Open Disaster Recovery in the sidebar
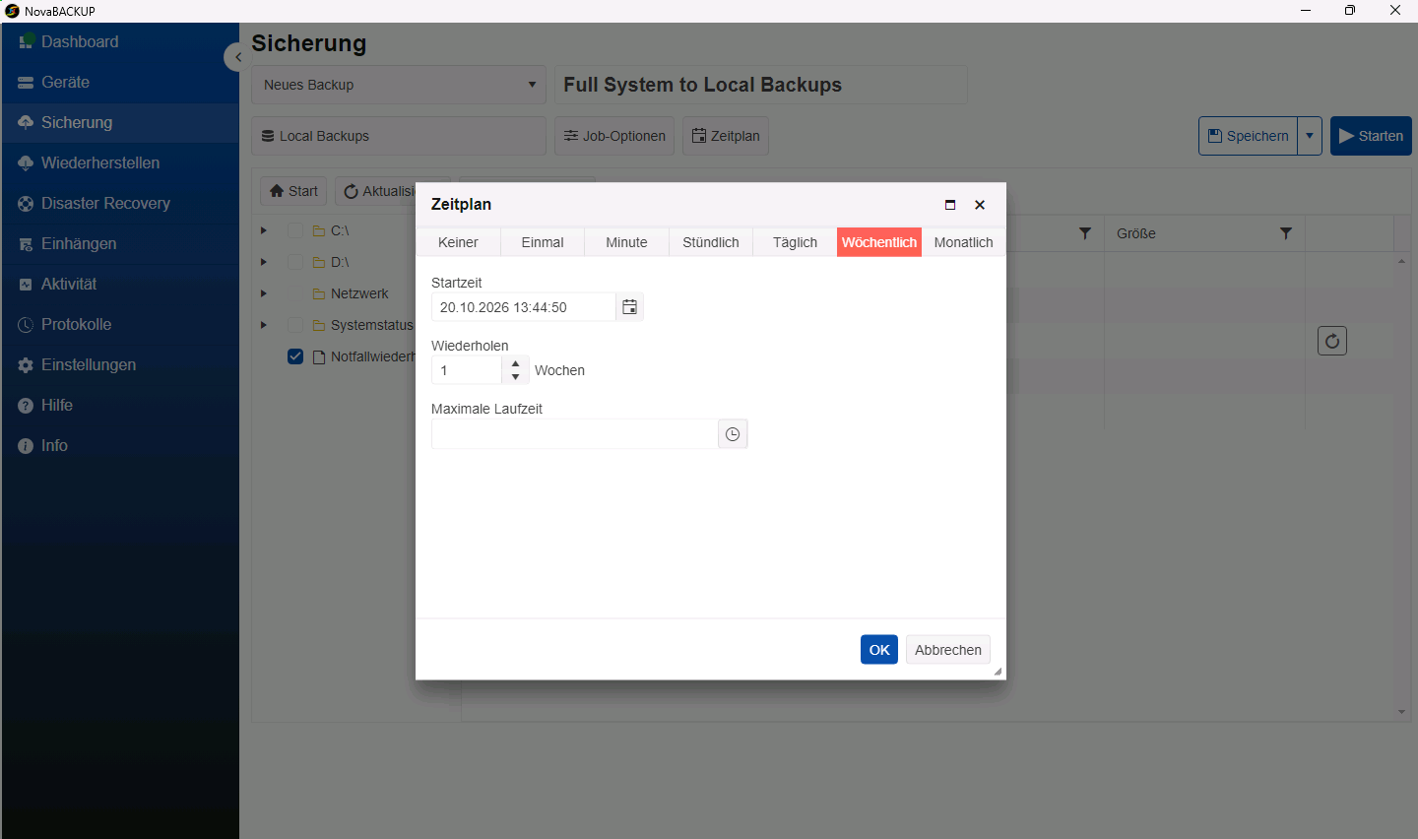Viewport: 1418px width, 839px height. [119, 203]
